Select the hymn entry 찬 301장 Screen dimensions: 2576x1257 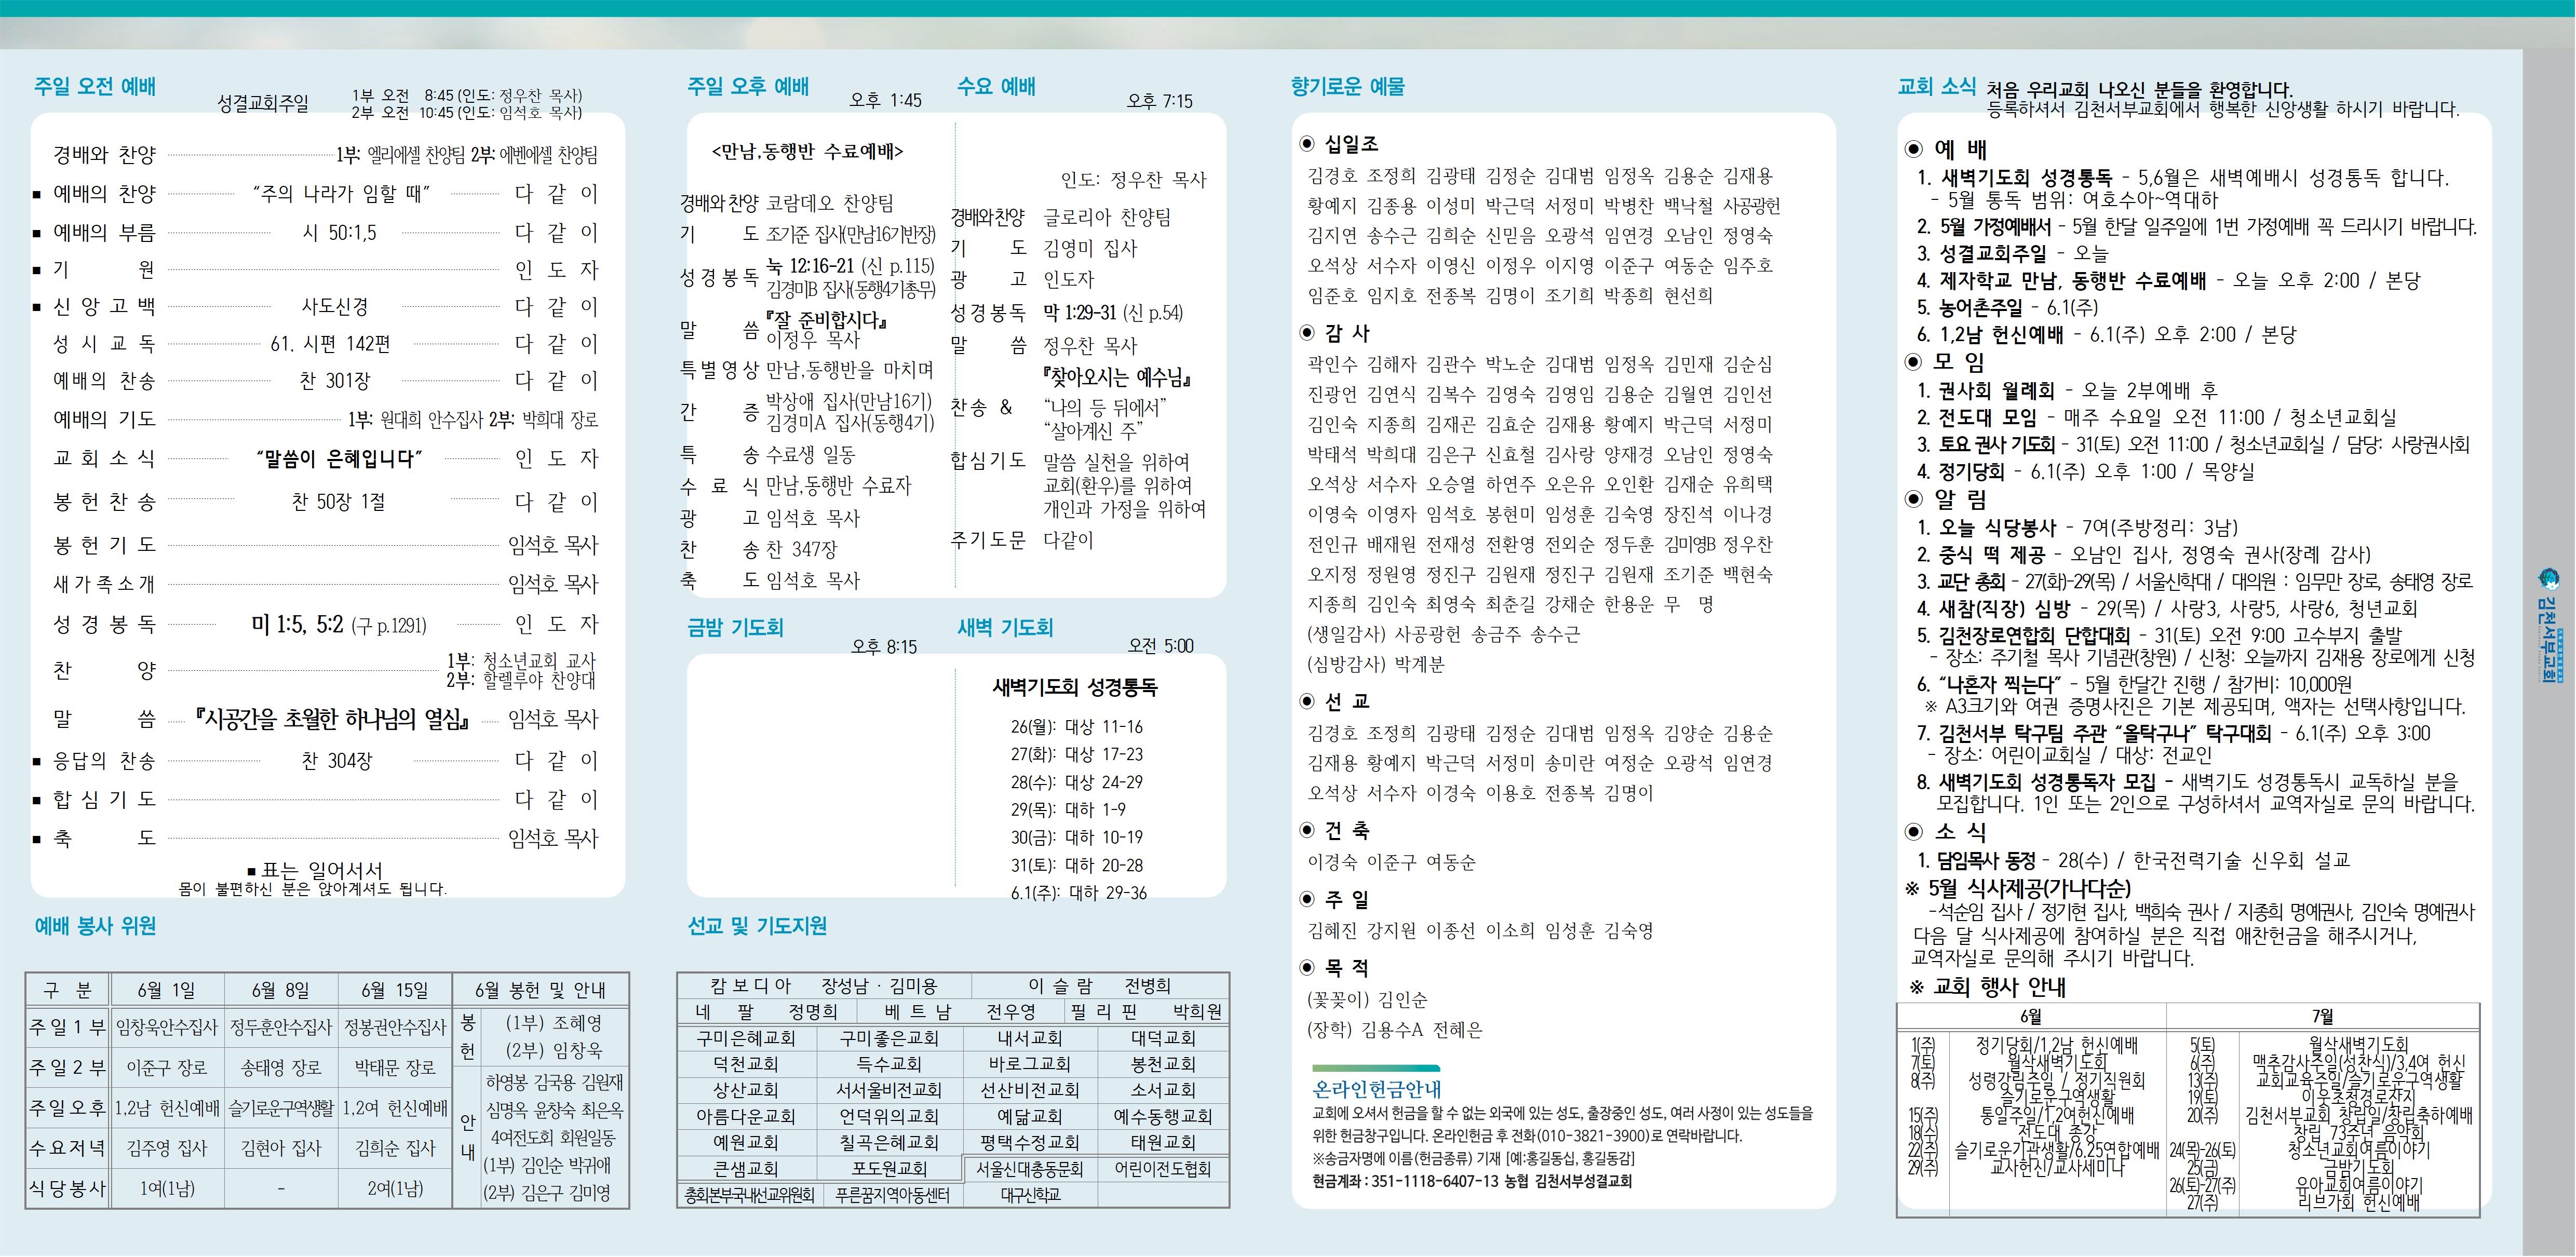(334, 381)
